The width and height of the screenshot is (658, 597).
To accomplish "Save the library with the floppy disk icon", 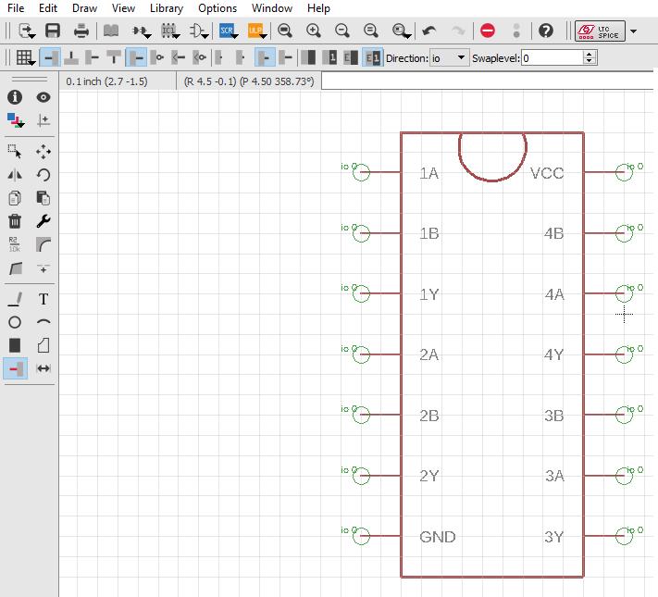I will 53,31.
